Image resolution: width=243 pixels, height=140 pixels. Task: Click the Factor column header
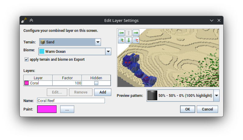(67, 78)
